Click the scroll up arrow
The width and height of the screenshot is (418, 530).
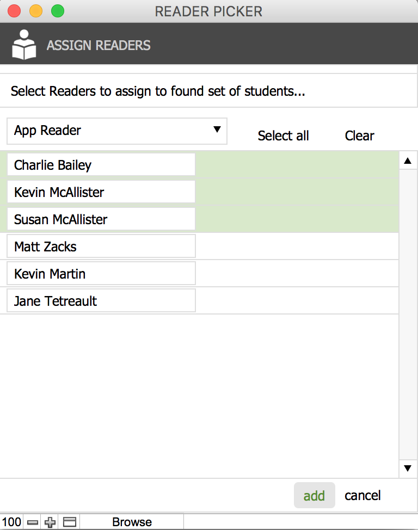408,161
